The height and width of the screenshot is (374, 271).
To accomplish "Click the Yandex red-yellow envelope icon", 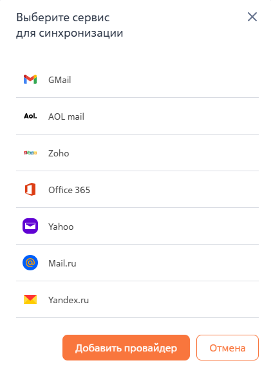I will (x=30, y=299).
